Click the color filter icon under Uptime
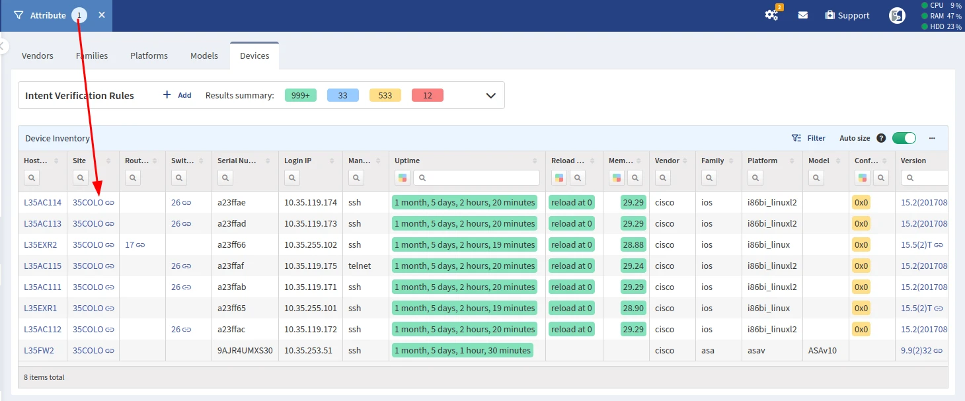Viewport: 965px width, 401px height. 403,177
